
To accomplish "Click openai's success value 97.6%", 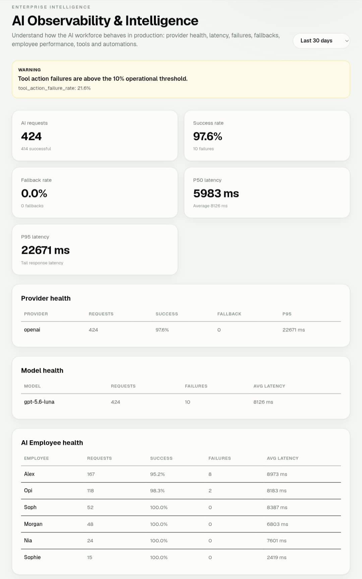I will tap(162, 330).
